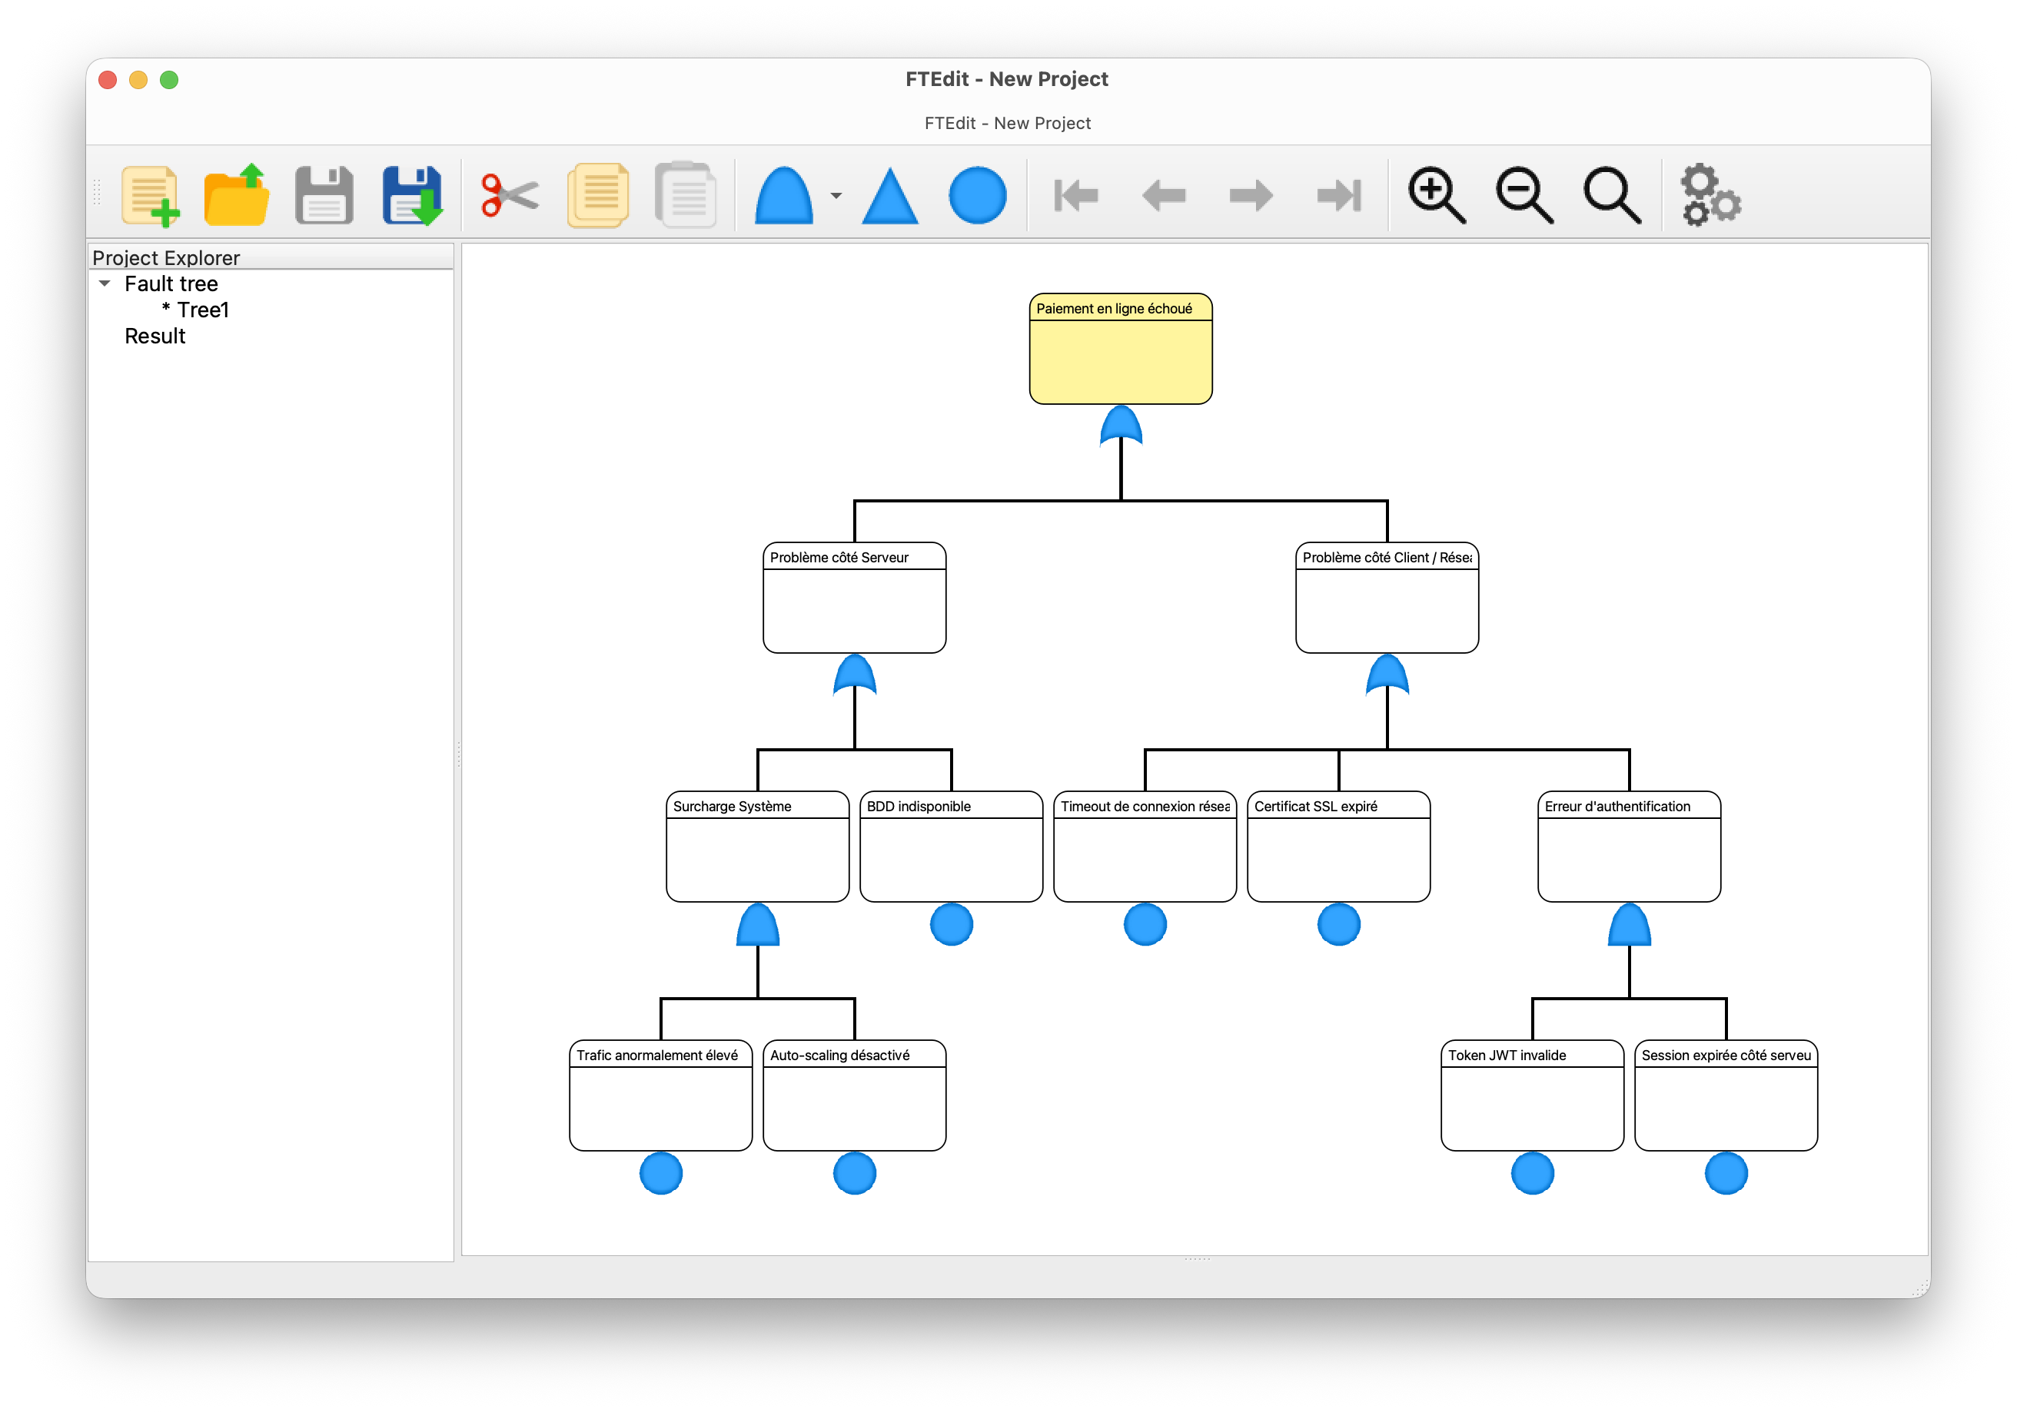This screenshot has width=2017, height=1412.
Task: Select the Timeout de connexion réseau box
Action: tap(1145, 847)
